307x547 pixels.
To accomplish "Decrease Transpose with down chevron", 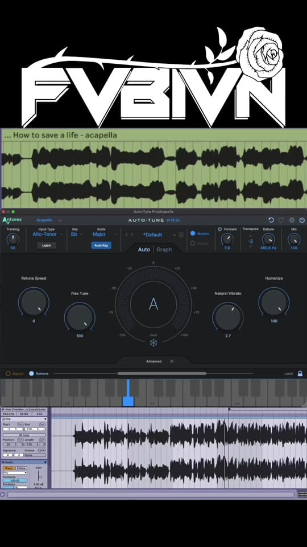I will click(x=251, y=246).
